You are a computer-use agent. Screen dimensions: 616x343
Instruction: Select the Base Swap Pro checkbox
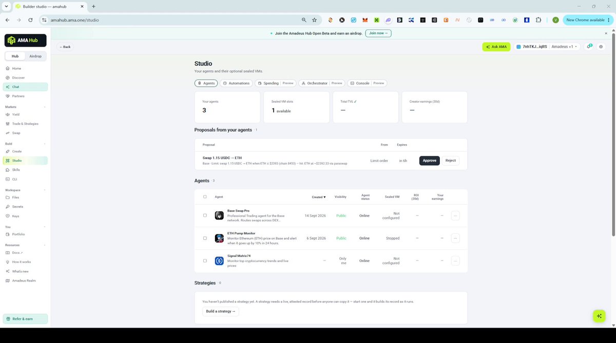pyautogui.click(x=205, y=215)
